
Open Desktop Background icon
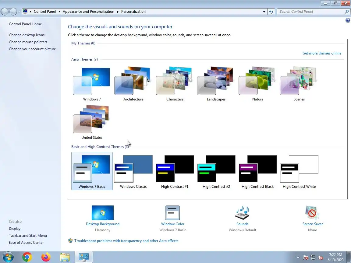click(102, 213)
